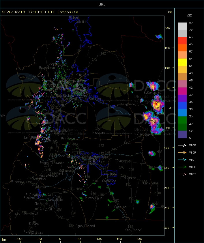
Task: Click the mauve 42–45 dBZ swatch
Action: [x=182, y=84]
